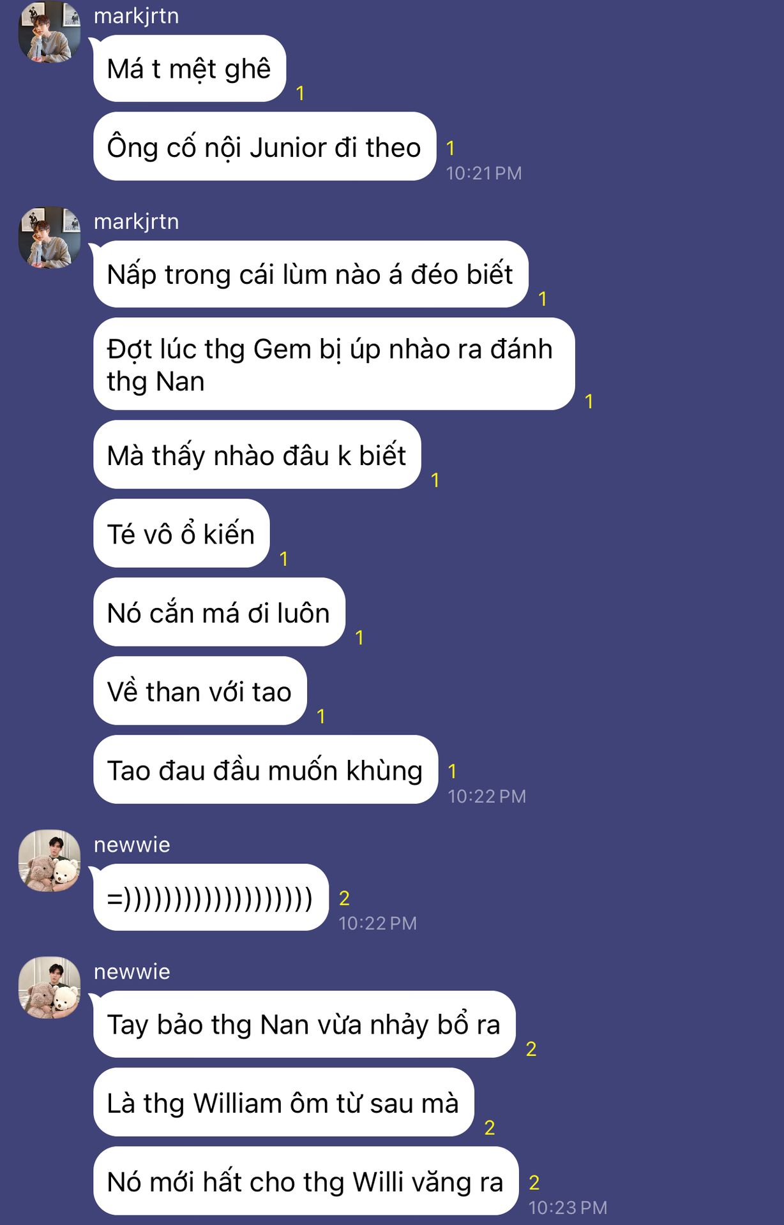Select the "Nó cắn má ơi luôn" bubble
784x1225 pixels.
[219, 612]
